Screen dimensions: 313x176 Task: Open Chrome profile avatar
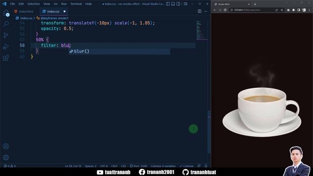pos(304,10)
